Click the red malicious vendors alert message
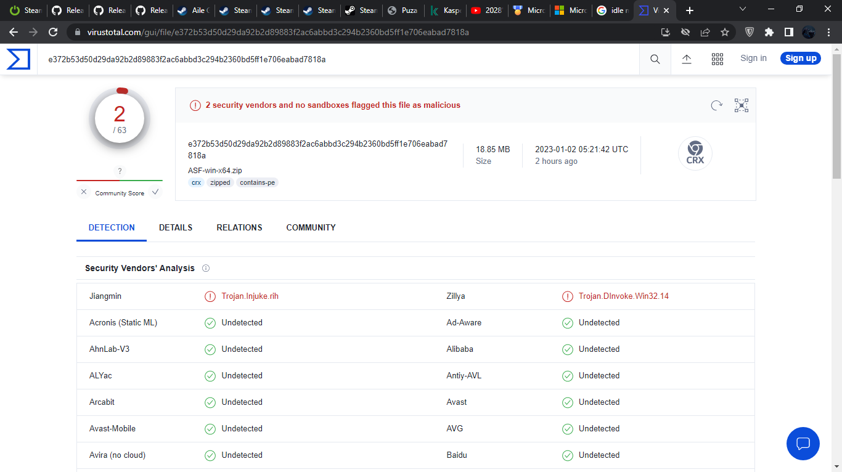The image size is (842, 472). click(x=333, y=105)
